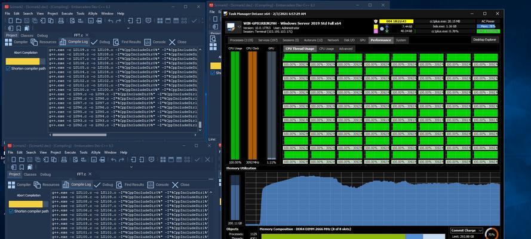Switch to System tab in Task Manager

401,40
